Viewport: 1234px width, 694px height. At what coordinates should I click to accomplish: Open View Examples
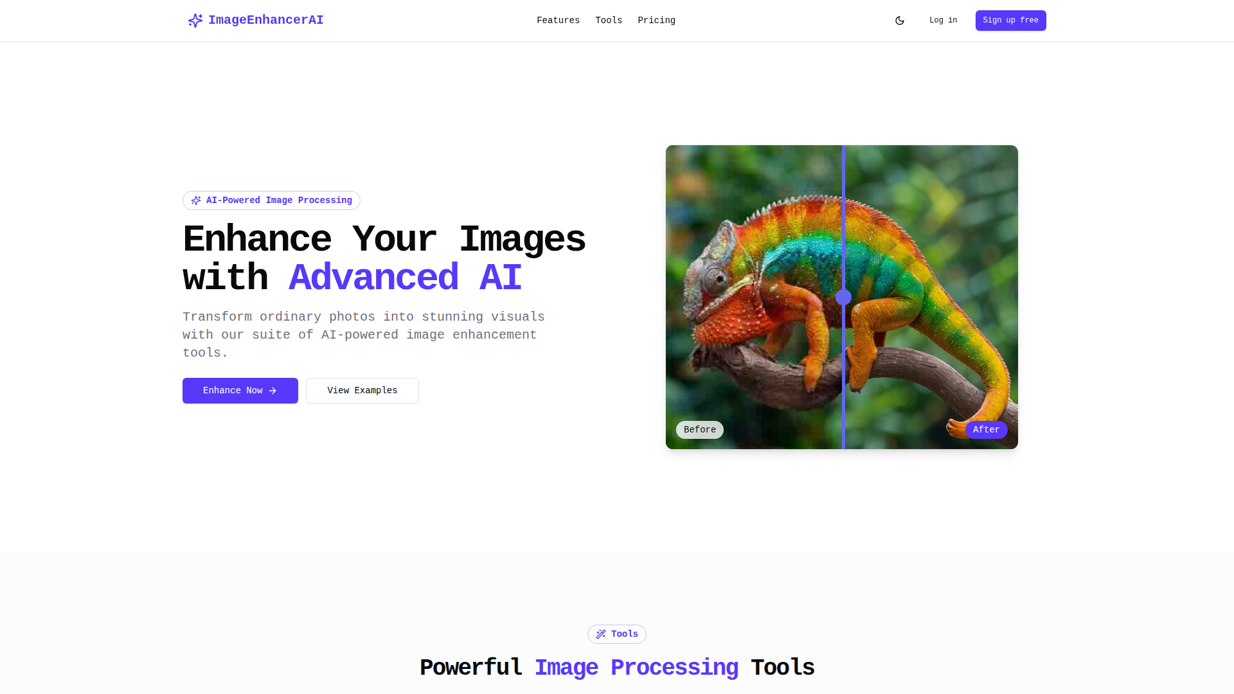point(362,391)
